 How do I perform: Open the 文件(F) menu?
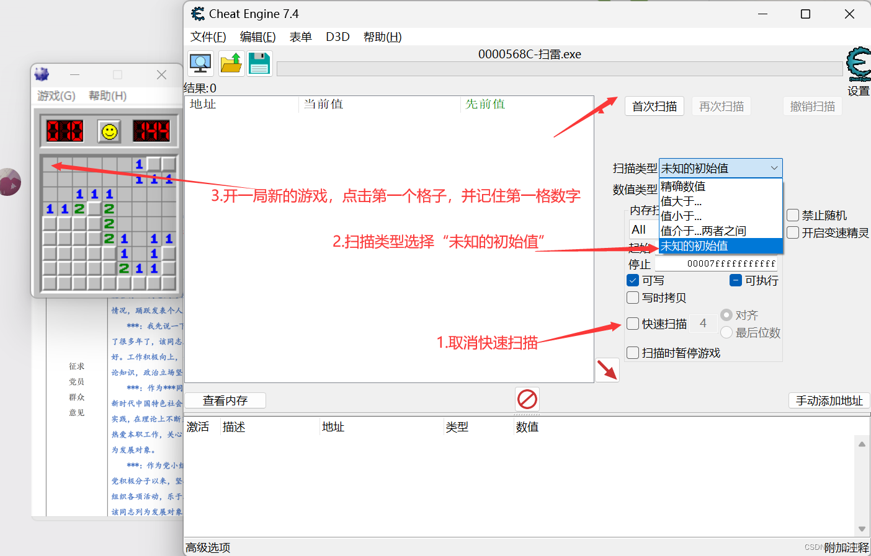pos(208,37)
